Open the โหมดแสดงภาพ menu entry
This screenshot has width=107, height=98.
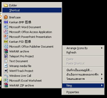83,79
